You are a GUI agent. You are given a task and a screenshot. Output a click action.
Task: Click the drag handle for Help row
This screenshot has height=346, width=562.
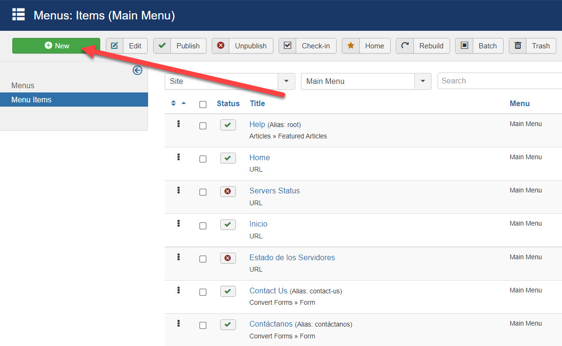pos(178,124)
